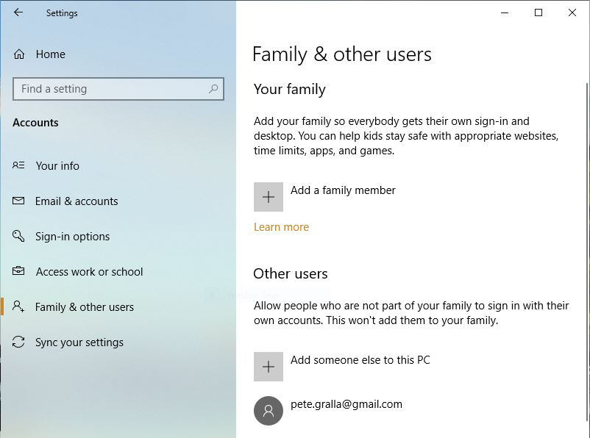Click Add someone else to this PC
Viewport: 590px width, 438px height.
[360, 360]
